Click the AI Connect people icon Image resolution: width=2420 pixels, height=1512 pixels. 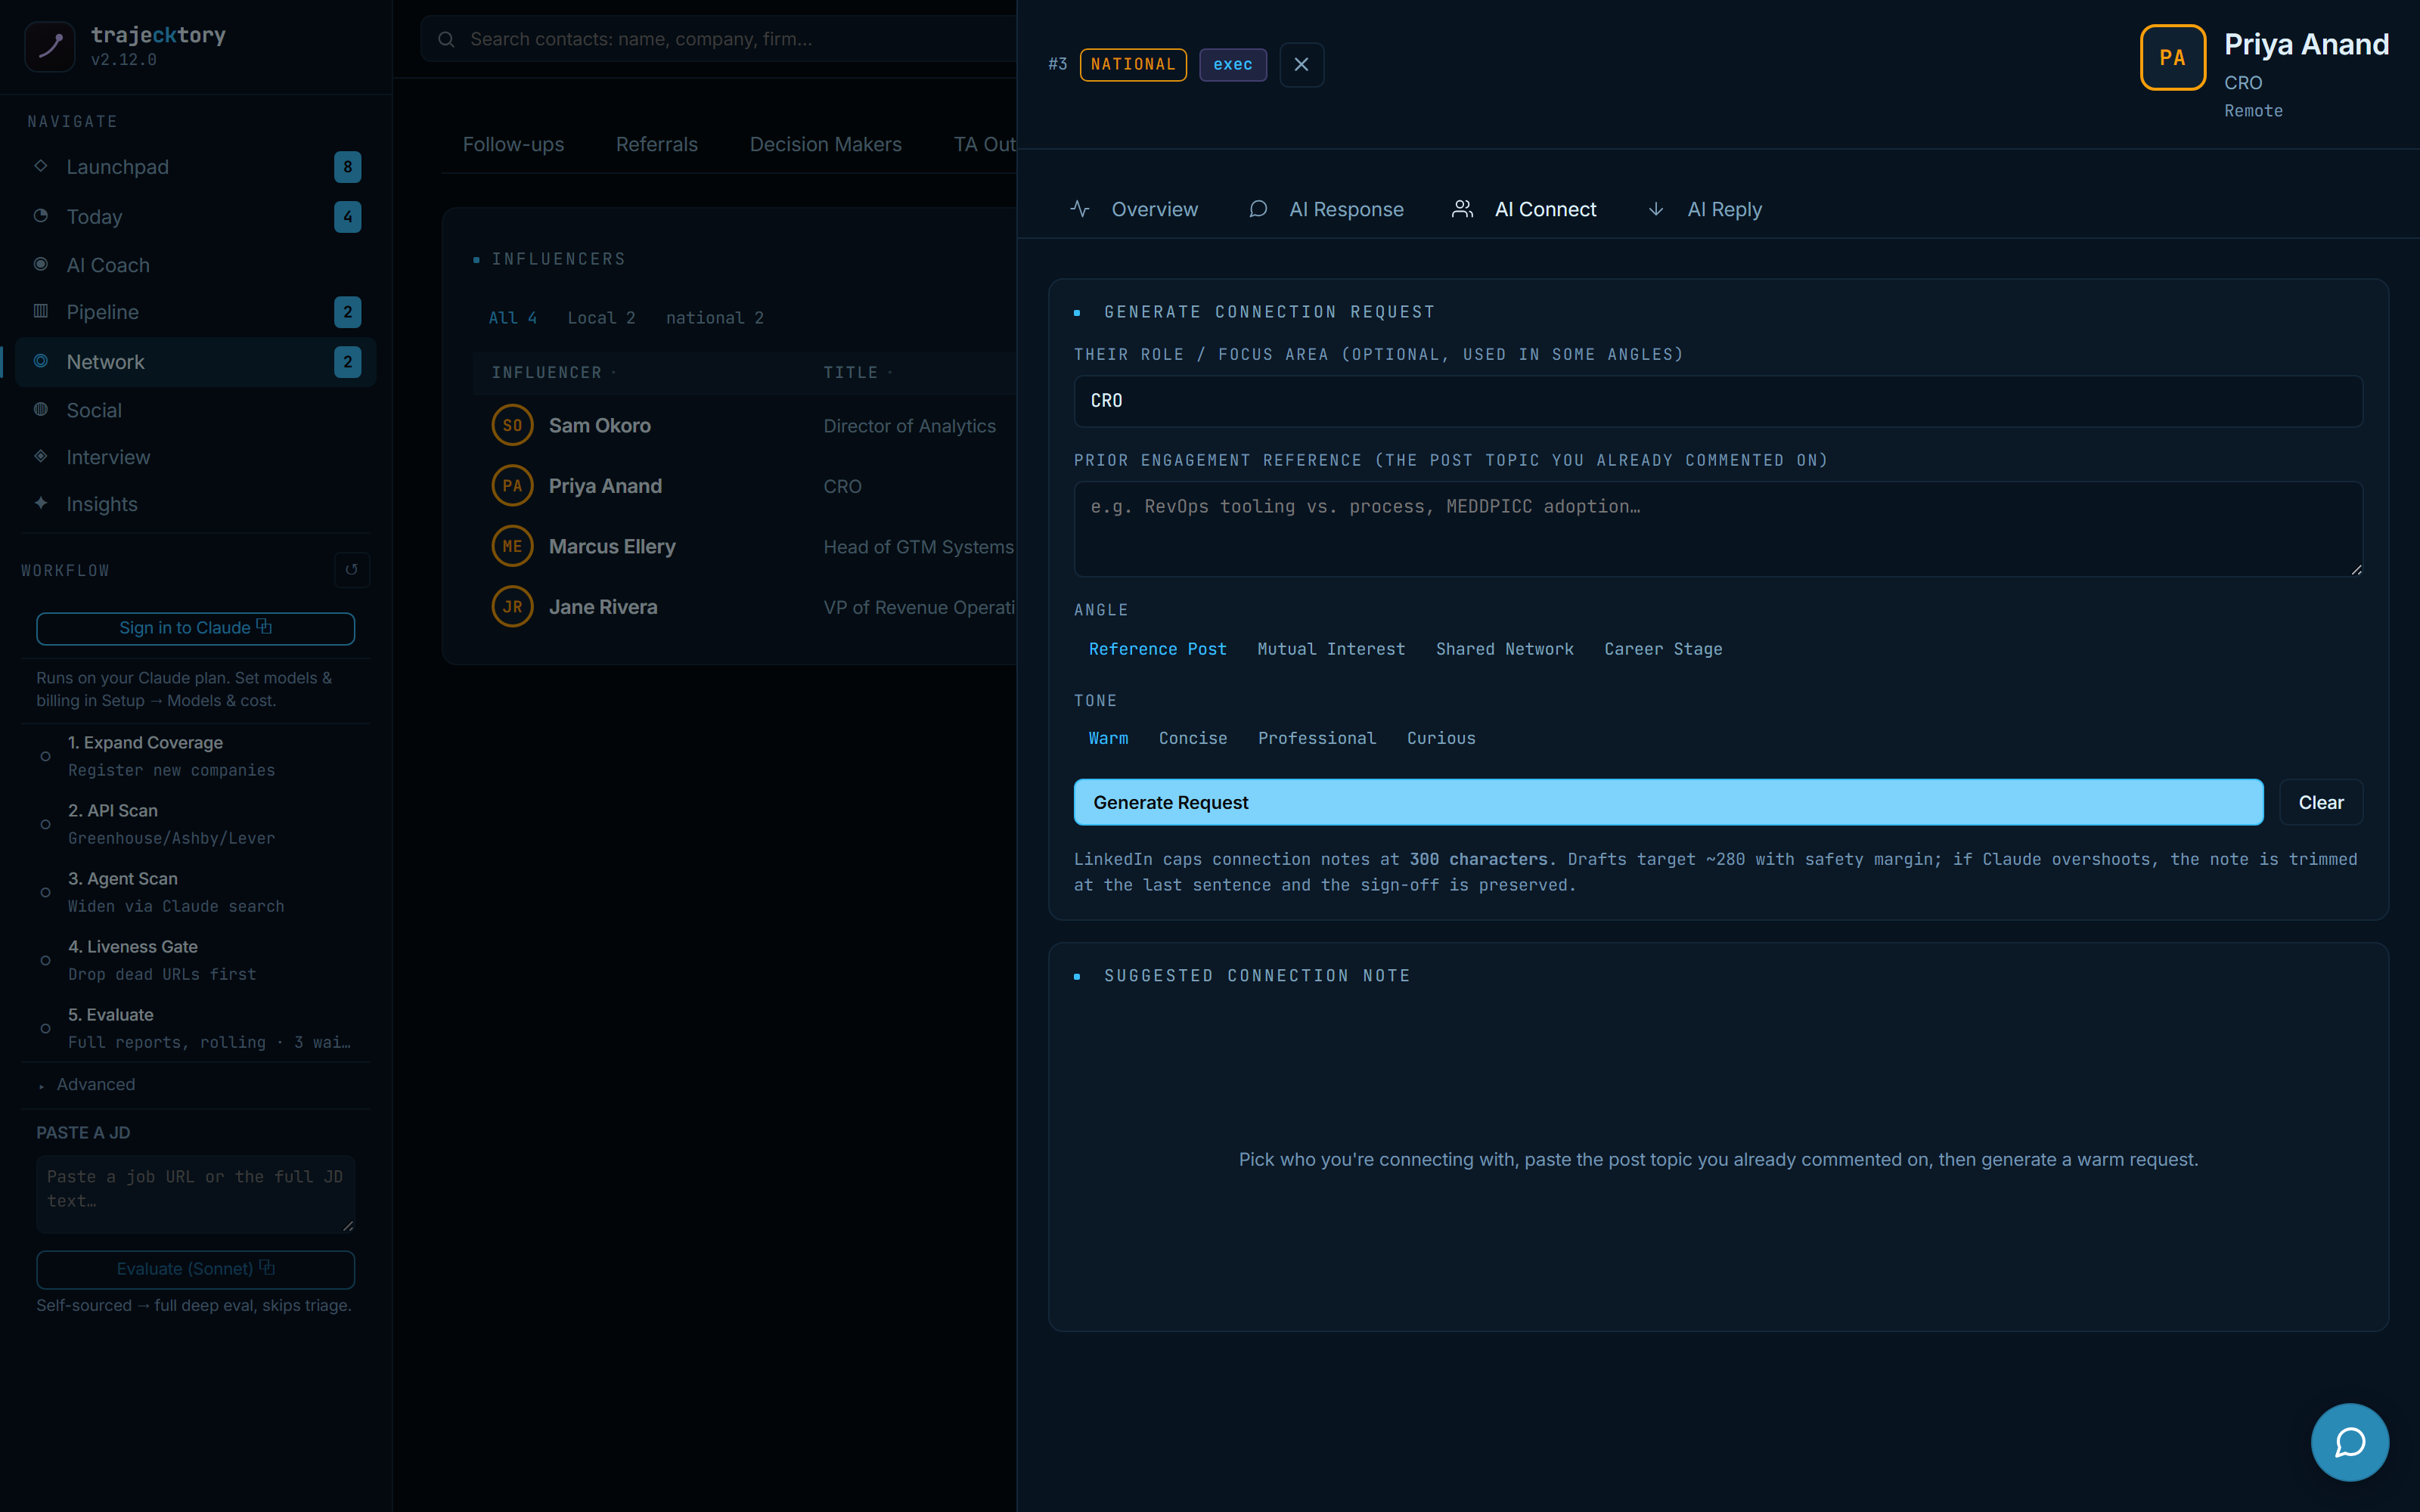pyautogui.click(x=1462, y=209)
